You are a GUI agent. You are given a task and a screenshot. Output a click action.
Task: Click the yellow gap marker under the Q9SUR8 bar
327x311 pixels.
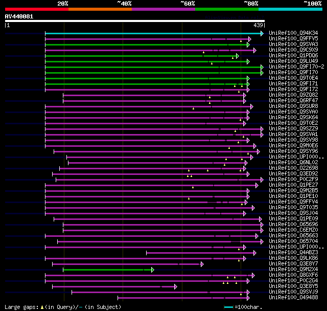coord(193,108)
